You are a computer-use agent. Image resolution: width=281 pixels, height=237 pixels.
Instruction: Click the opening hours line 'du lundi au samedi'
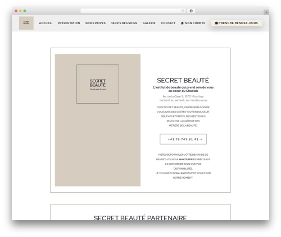coord(183,100)
